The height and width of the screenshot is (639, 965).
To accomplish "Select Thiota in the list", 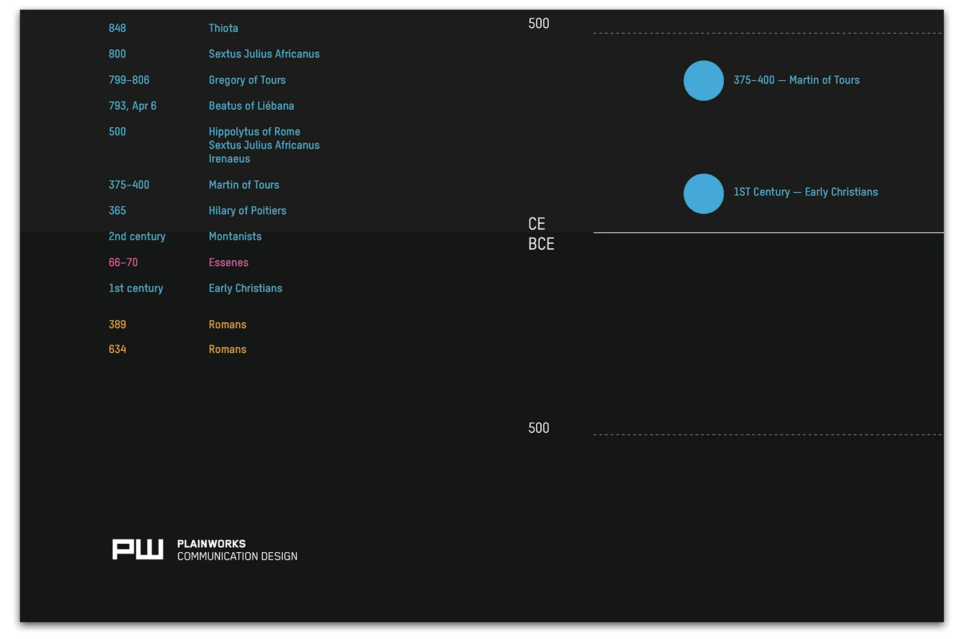I will click(x=223, y=28).
